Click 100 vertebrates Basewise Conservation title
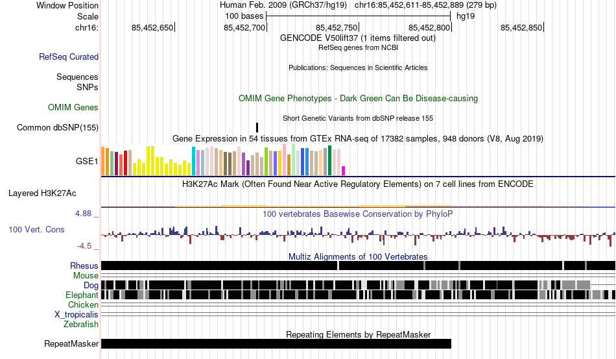This screenshot has height=359, width=616. (x=358, y=214)
